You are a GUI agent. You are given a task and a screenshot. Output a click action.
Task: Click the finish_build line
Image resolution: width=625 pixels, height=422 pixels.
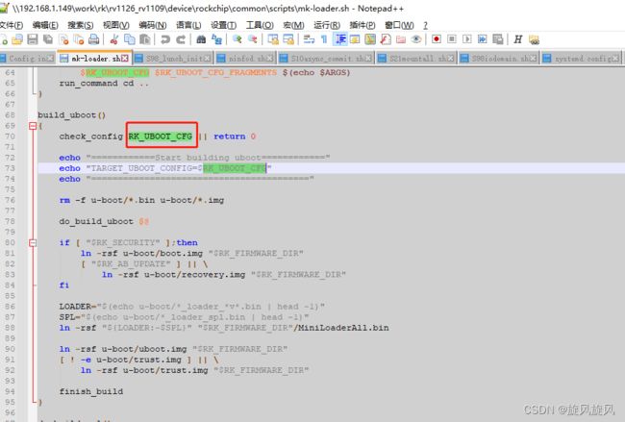(91, 391)
